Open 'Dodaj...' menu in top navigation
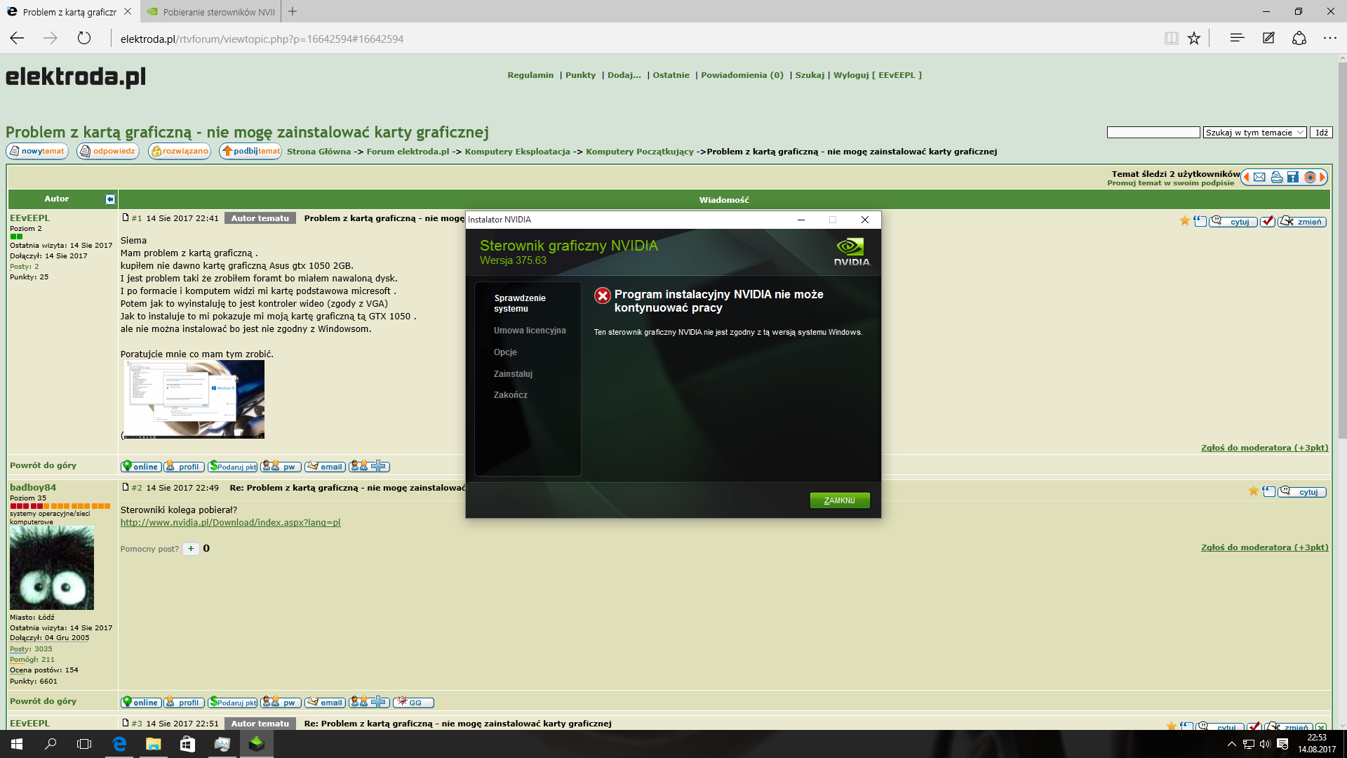This screenshot has height=758, width=1347. tap(624, 75)
